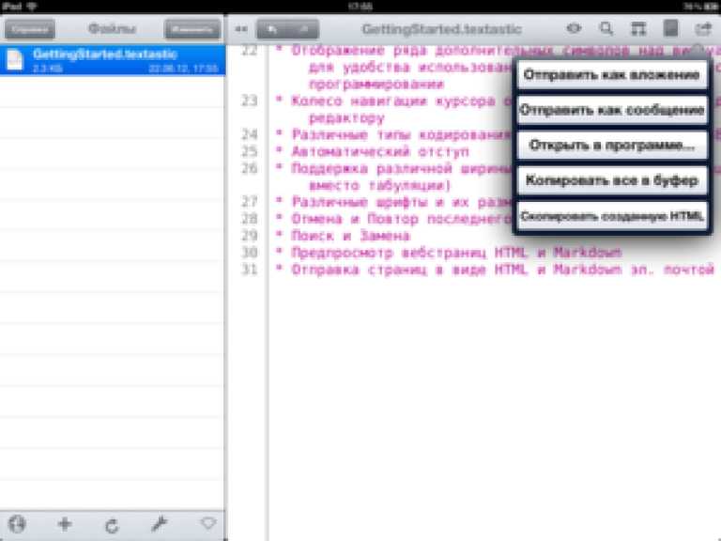Click the "GettingStarted.textastic" title in the editor toolbar
Viewport: 721px width, 541px height.
tap(441, 29)
